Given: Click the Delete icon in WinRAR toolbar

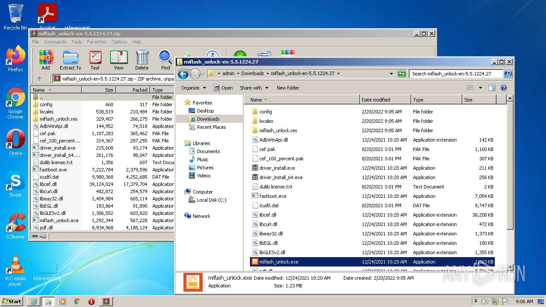Looking at the screenshot, I should [x=142, y=60].
